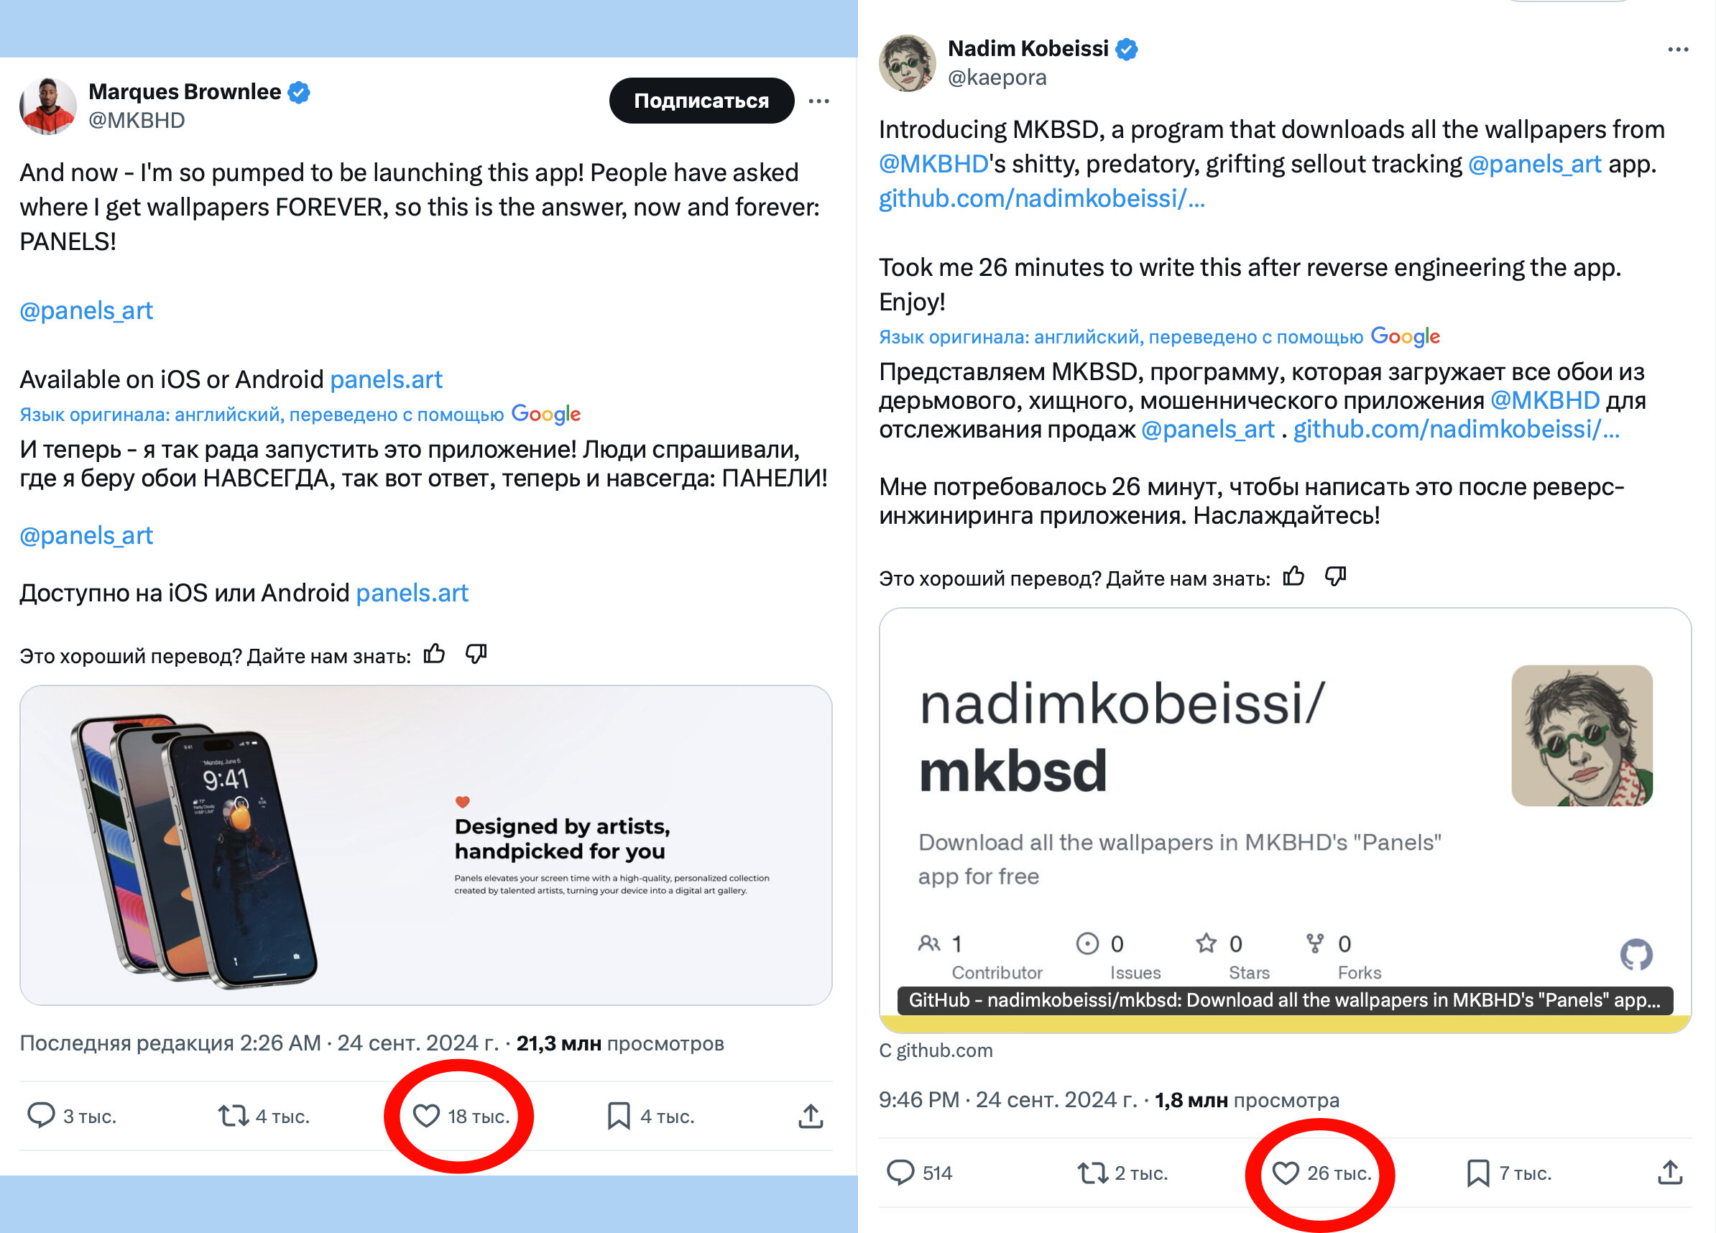
Task: Open the Panels app promo image with phones
Action: (426, 845)
